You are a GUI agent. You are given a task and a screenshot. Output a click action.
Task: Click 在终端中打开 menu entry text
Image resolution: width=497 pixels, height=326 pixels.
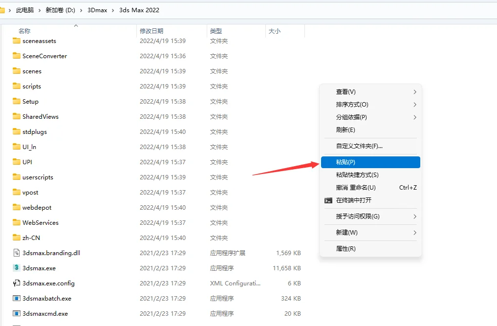354,200
